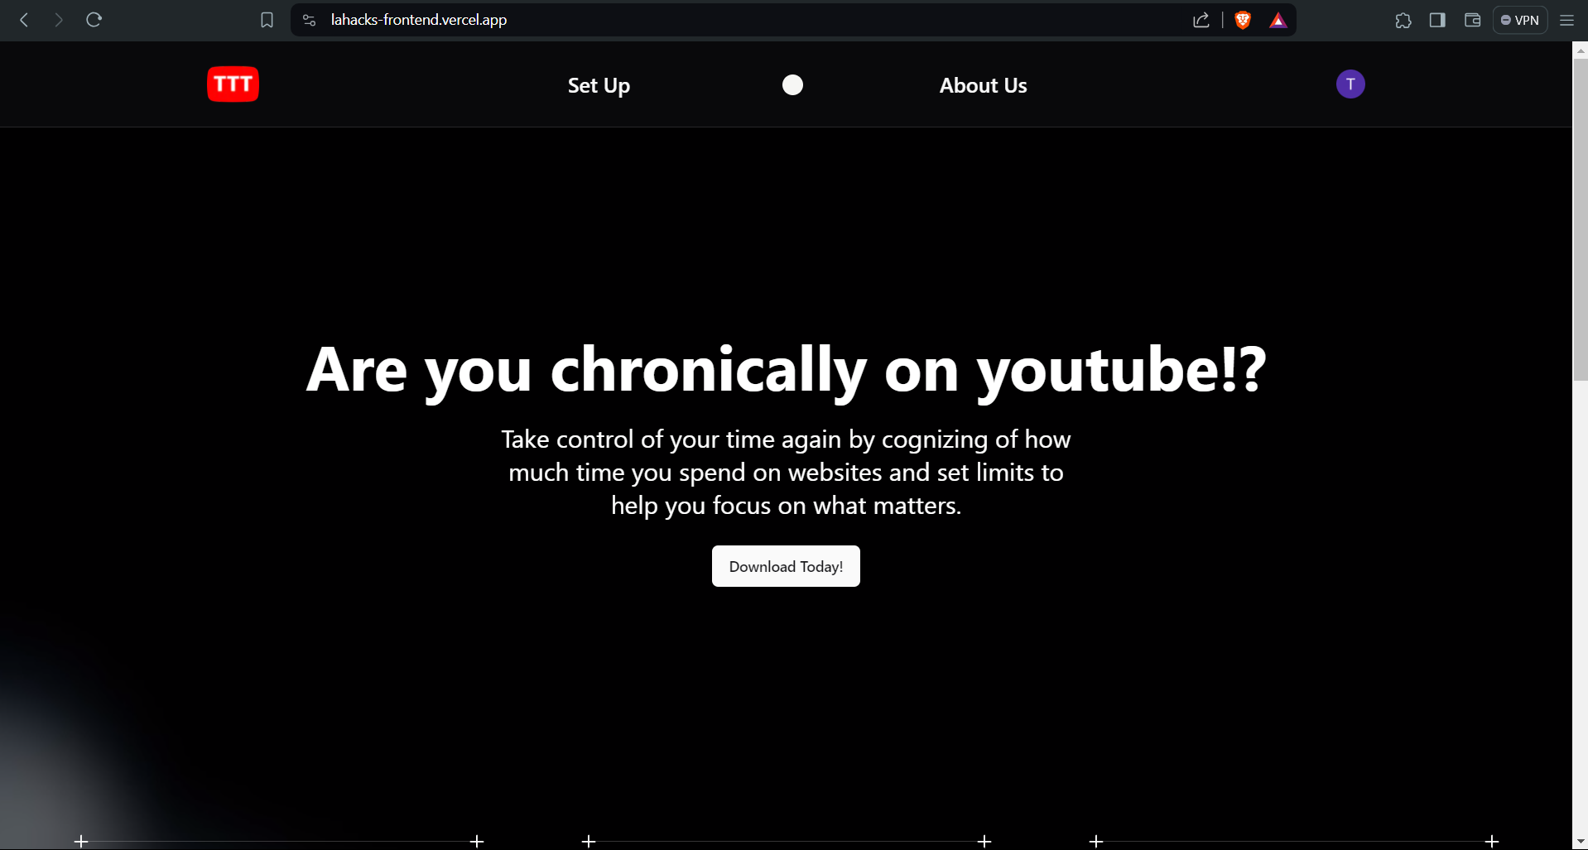Click the vertical scrollbar thumb
The image size is (1588, 850).
click(x=1580, y=219)
